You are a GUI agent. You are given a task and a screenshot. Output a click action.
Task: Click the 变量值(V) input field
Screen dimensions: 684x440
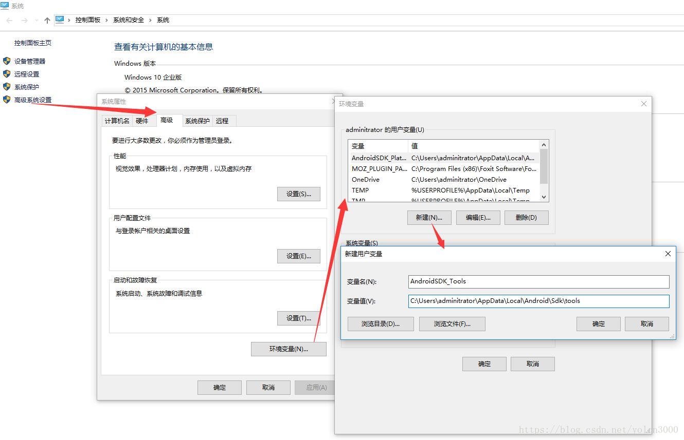point(539,301)
